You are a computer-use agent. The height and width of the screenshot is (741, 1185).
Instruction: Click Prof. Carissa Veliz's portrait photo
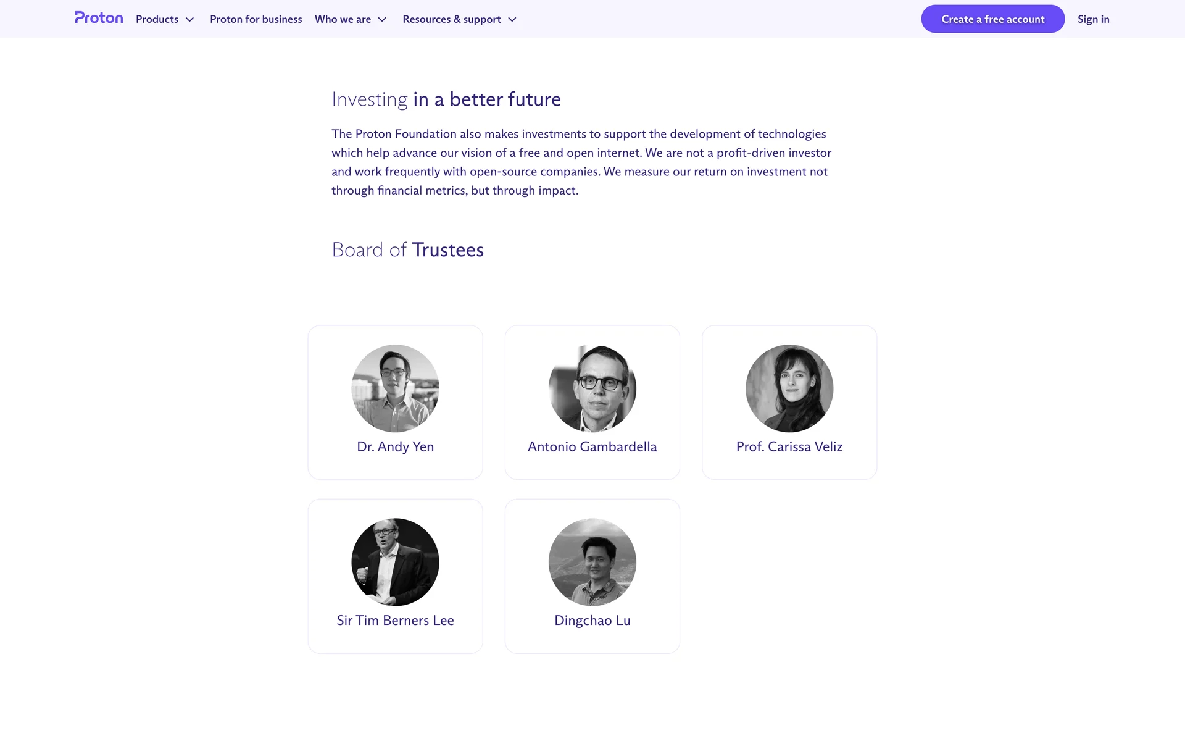[x=789, y=388]
